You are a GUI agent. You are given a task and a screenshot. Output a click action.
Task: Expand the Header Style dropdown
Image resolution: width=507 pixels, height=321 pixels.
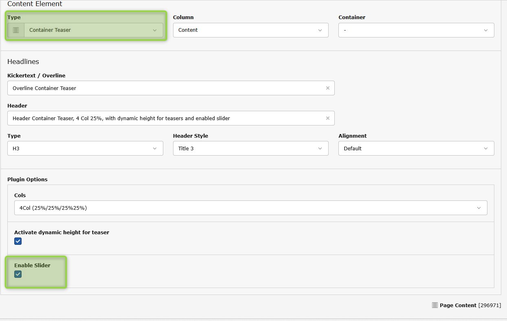tap(250, 148)
